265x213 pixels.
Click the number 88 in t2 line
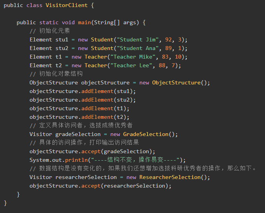click(162, 66)
